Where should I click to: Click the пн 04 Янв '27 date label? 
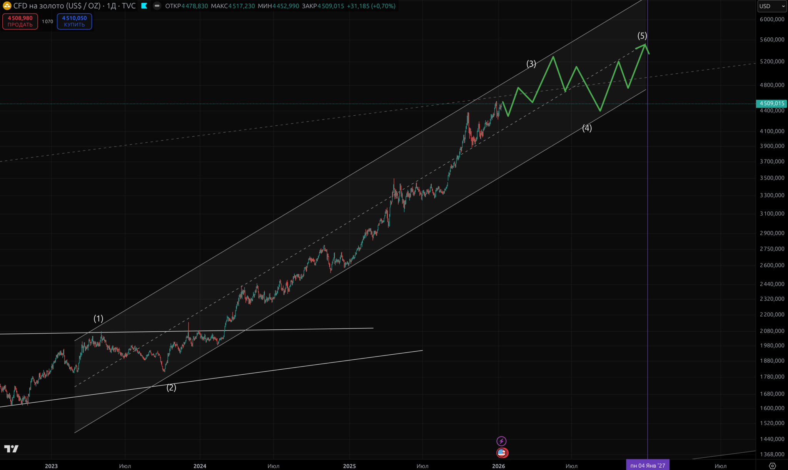[648, 466]
